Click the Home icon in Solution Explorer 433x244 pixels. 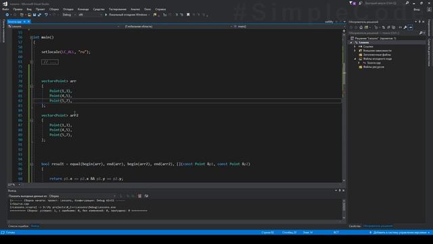361,27
